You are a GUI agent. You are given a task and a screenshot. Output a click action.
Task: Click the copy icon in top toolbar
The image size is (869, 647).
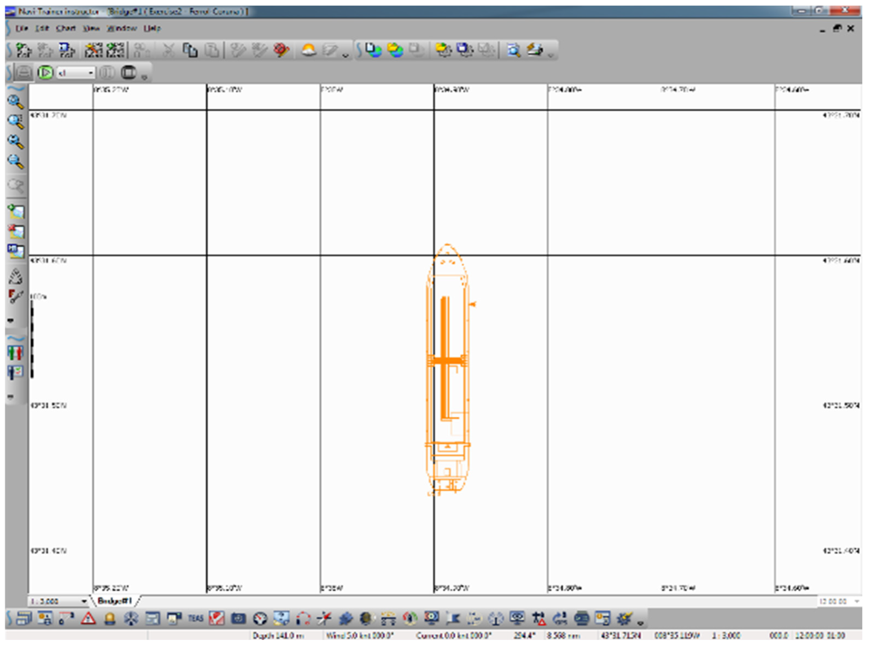pos(191,50)
